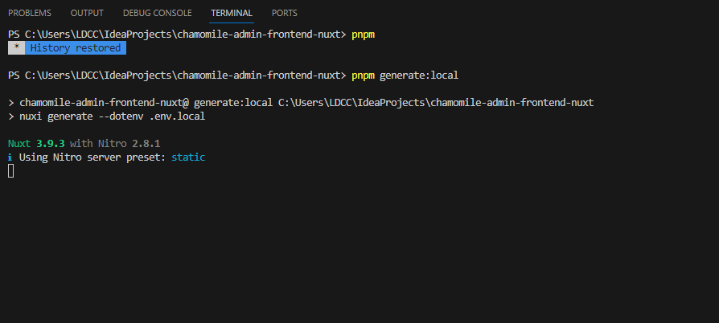Click the asterisk marker before History restored

click(17, 48)
